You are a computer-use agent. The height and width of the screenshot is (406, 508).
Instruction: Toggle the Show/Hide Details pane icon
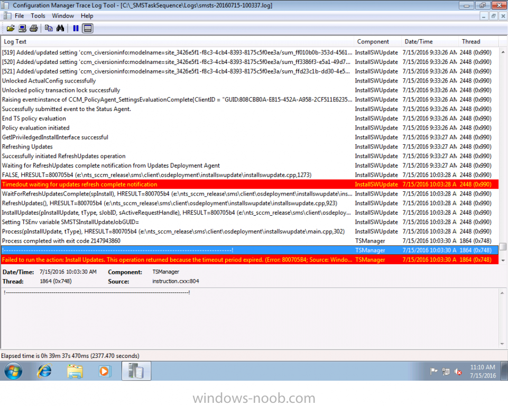[x=87, y=29]
